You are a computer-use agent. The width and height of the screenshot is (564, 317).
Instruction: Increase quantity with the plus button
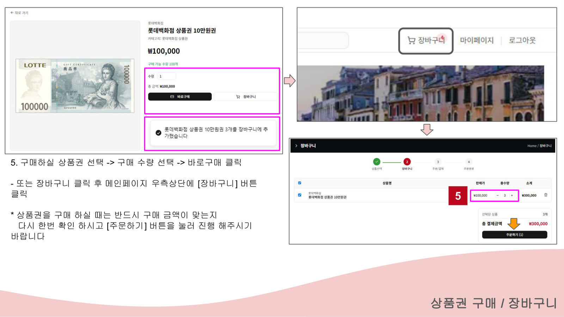(512, 195)
